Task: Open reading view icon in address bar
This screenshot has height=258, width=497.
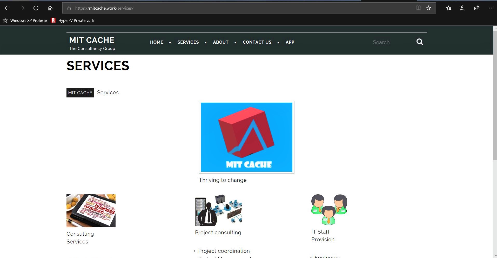Action: point(418,8)
